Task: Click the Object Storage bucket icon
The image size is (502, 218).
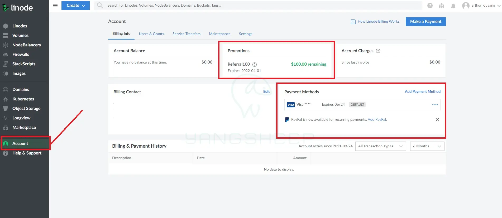Action: (6, 108)
